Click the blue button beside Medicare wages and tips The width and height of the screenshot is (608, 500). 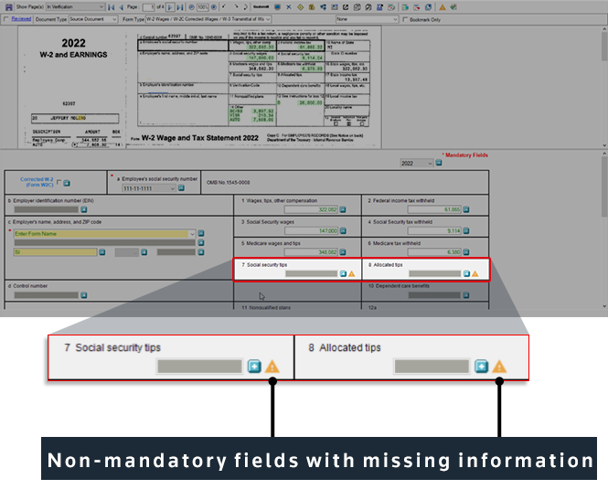[x=343, y=252]
